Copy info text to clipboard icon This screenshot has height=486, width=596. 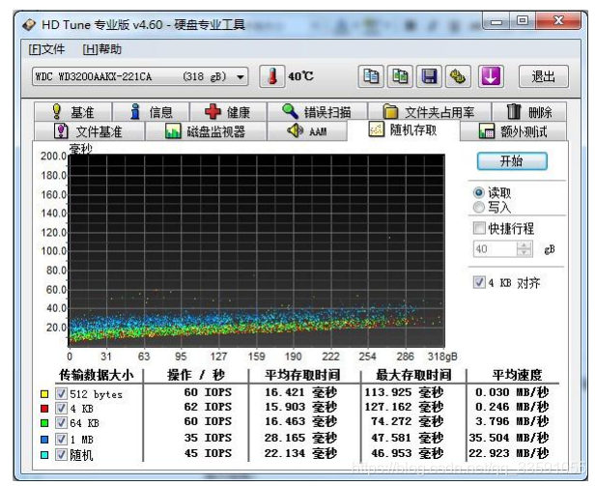371,76
